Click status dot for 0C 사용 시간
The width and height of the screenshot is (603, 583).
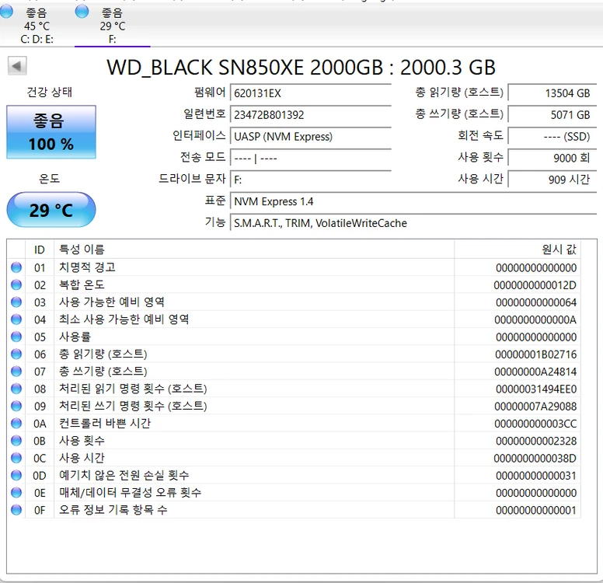pos(16,458)
